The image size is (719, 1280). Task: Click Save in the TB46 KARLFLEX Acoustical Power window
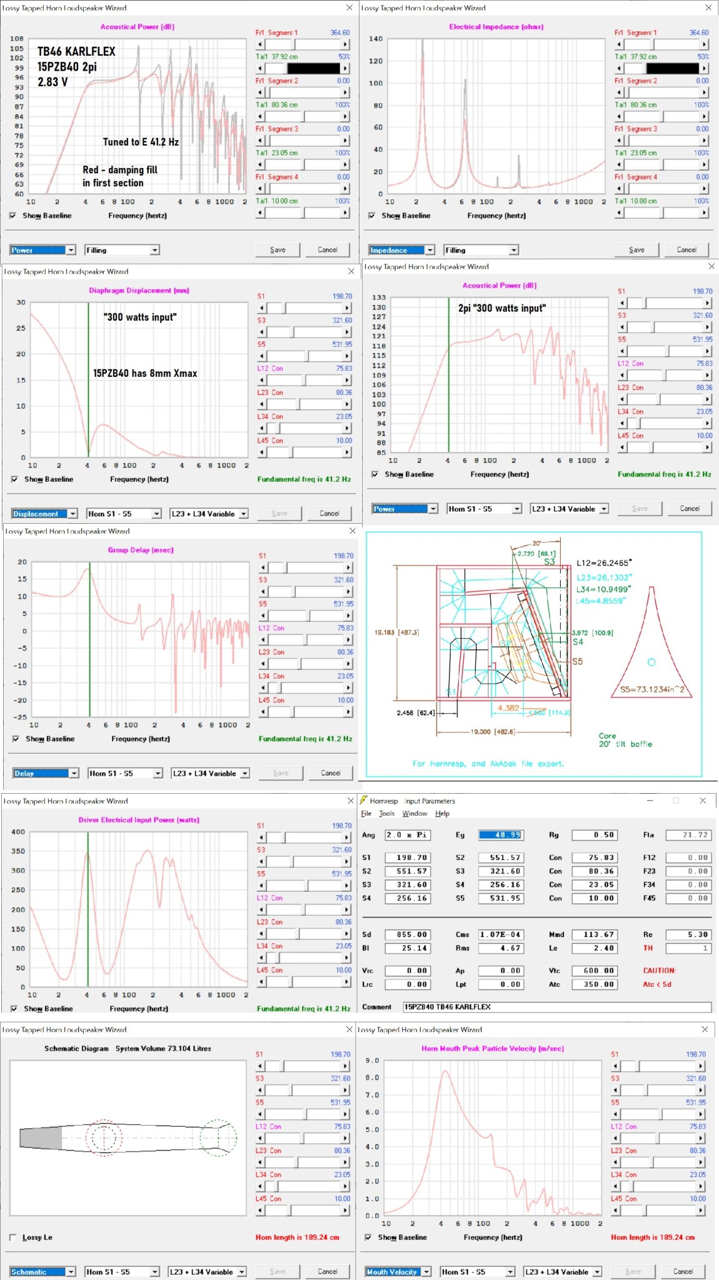point(278,250)
